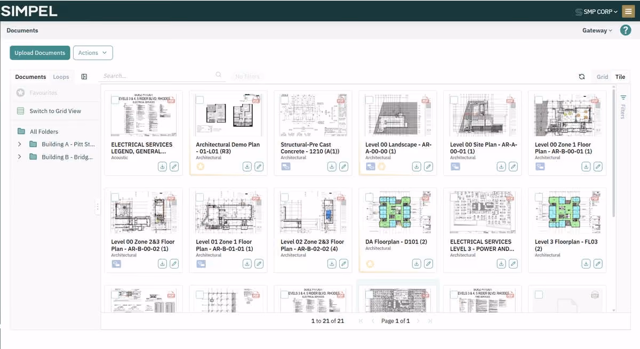This screenshot has width=640, height=349.
Task: Switch to the Loops tab
Action: pyautogui.click(x=61, y=77)
